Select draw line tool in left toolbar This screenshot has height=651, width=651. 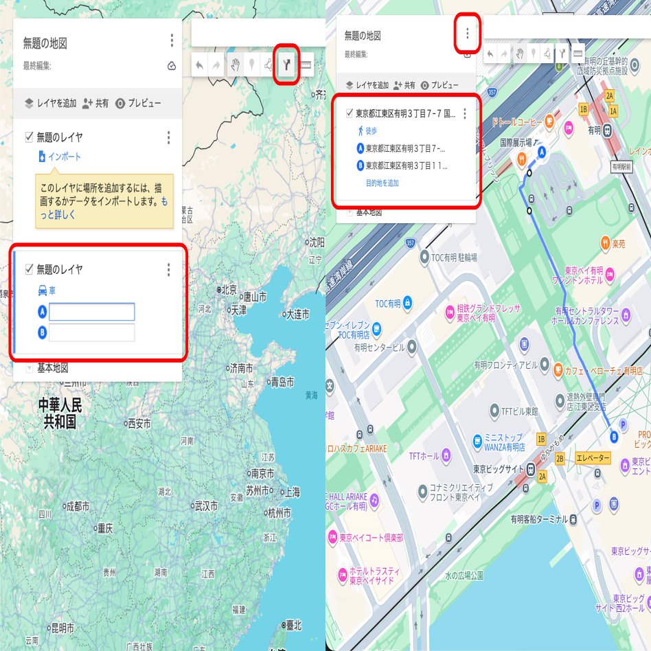(269, 65)
